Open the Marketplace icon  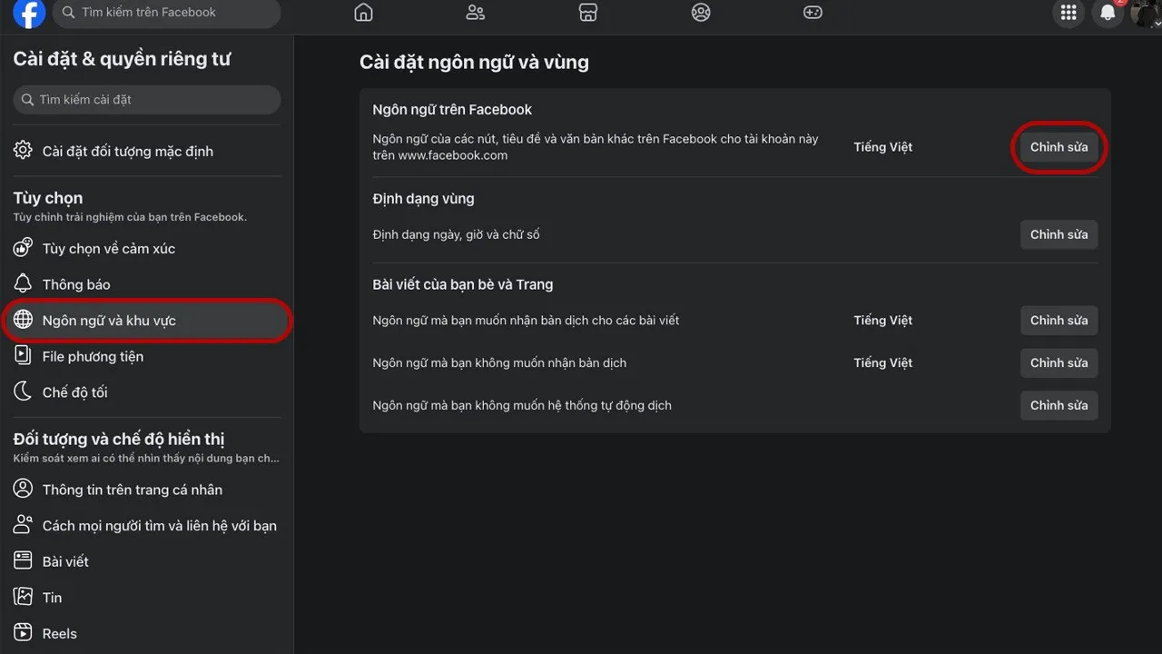click(588, 13)
